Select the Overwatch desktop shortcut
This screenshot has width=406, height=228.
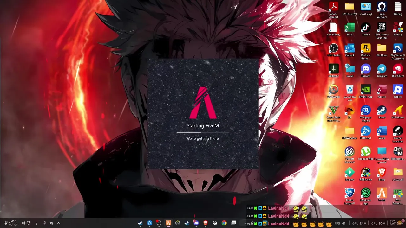(x=333, y=92)
